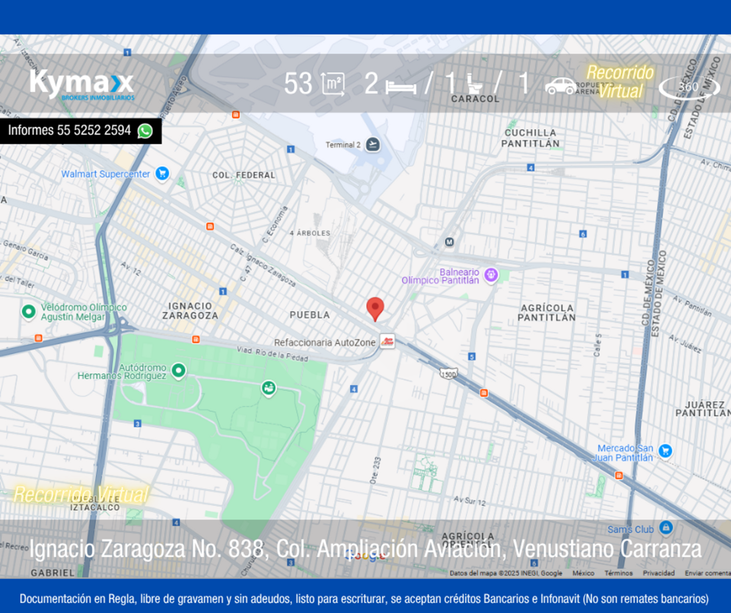Select the CUCHILLA PANTITLÁN neighborhood label

531,138
